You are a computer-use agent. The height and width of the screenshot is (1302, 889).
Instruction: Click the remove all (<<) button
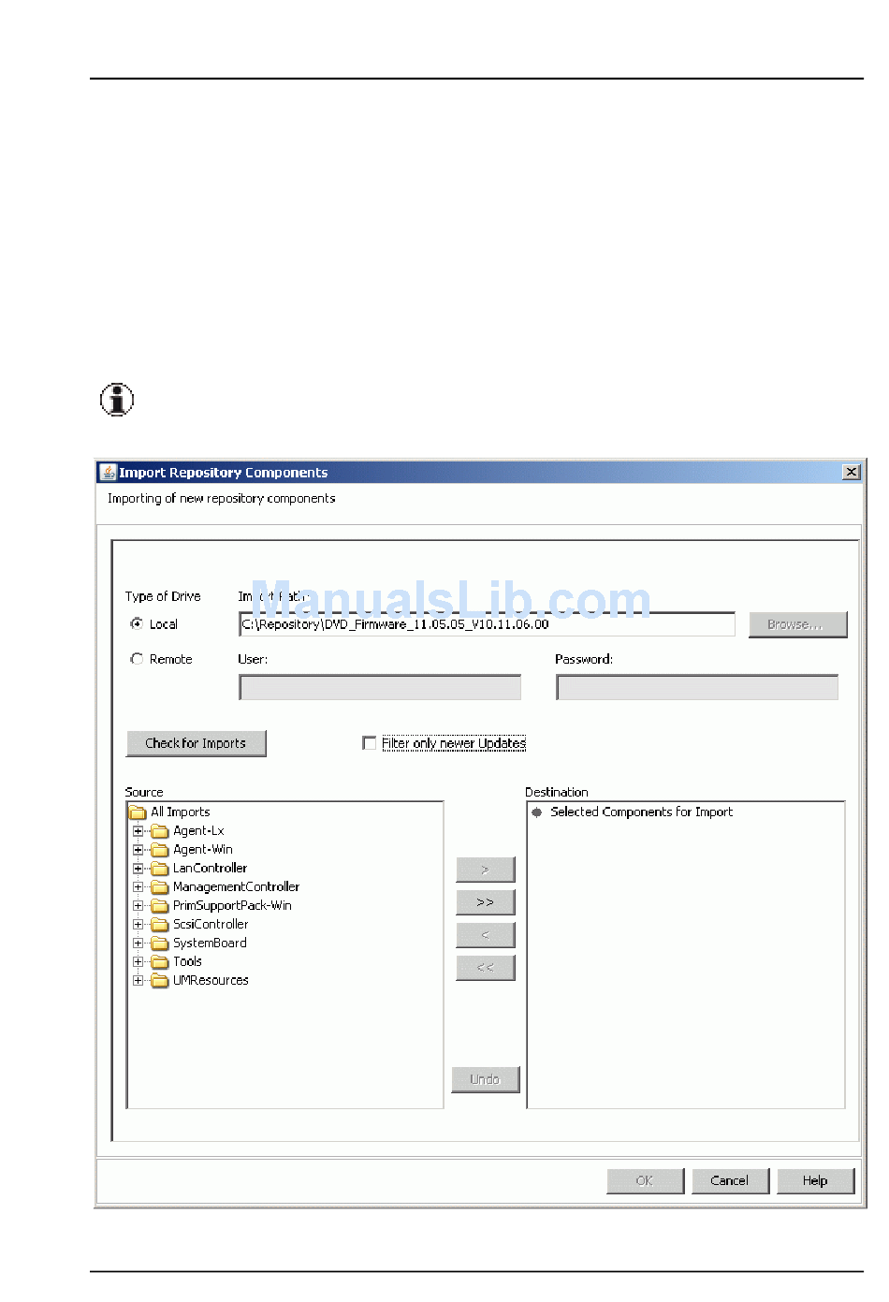(x=485, y=968)
